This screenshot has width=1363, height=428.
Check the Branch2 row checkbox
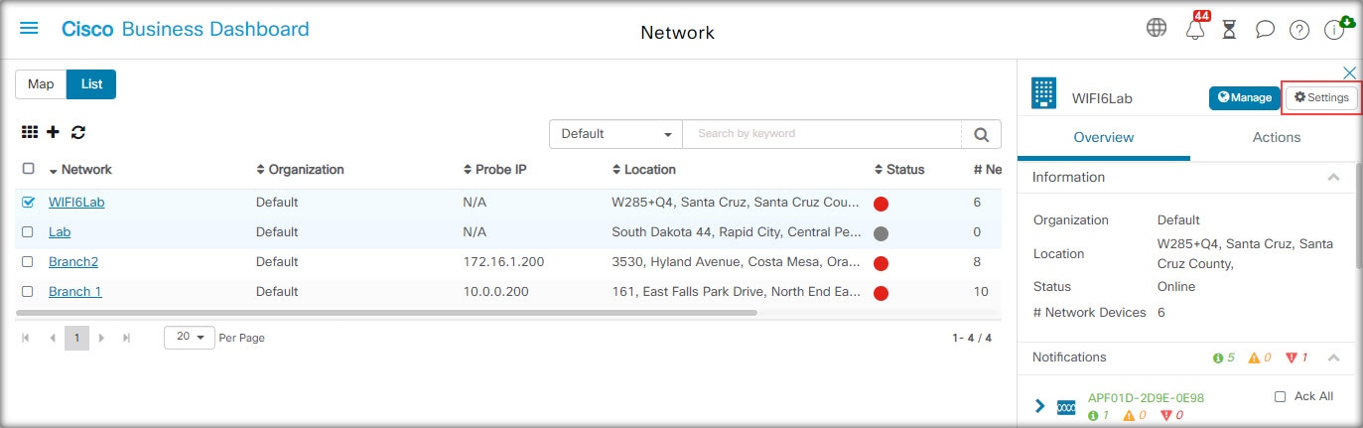[x=28, y=262]
